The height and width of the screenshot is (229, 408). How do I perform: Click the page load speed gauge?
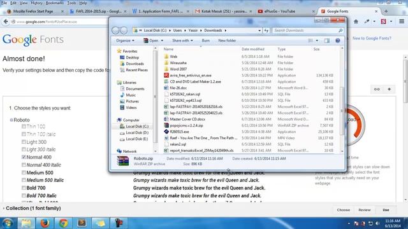[x=355, y=125]
